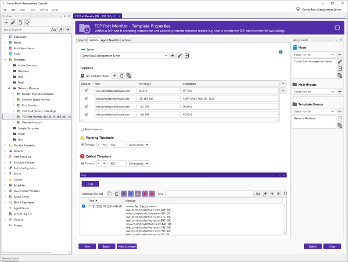Click the Export button
Image resolution: width=348 pixels, height=262 pixels.
(107, 247)
